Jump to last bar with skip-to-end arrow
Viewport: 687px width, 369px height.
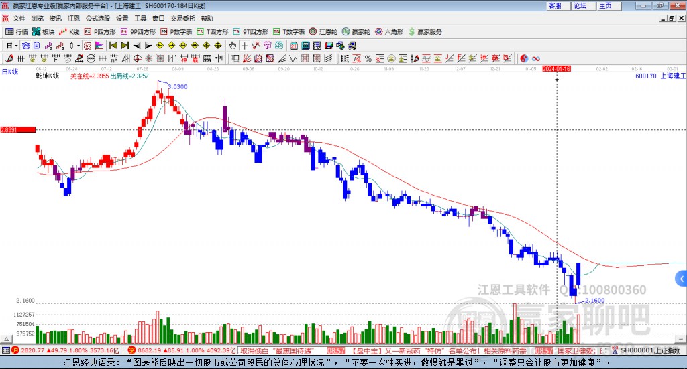(125, 46)
